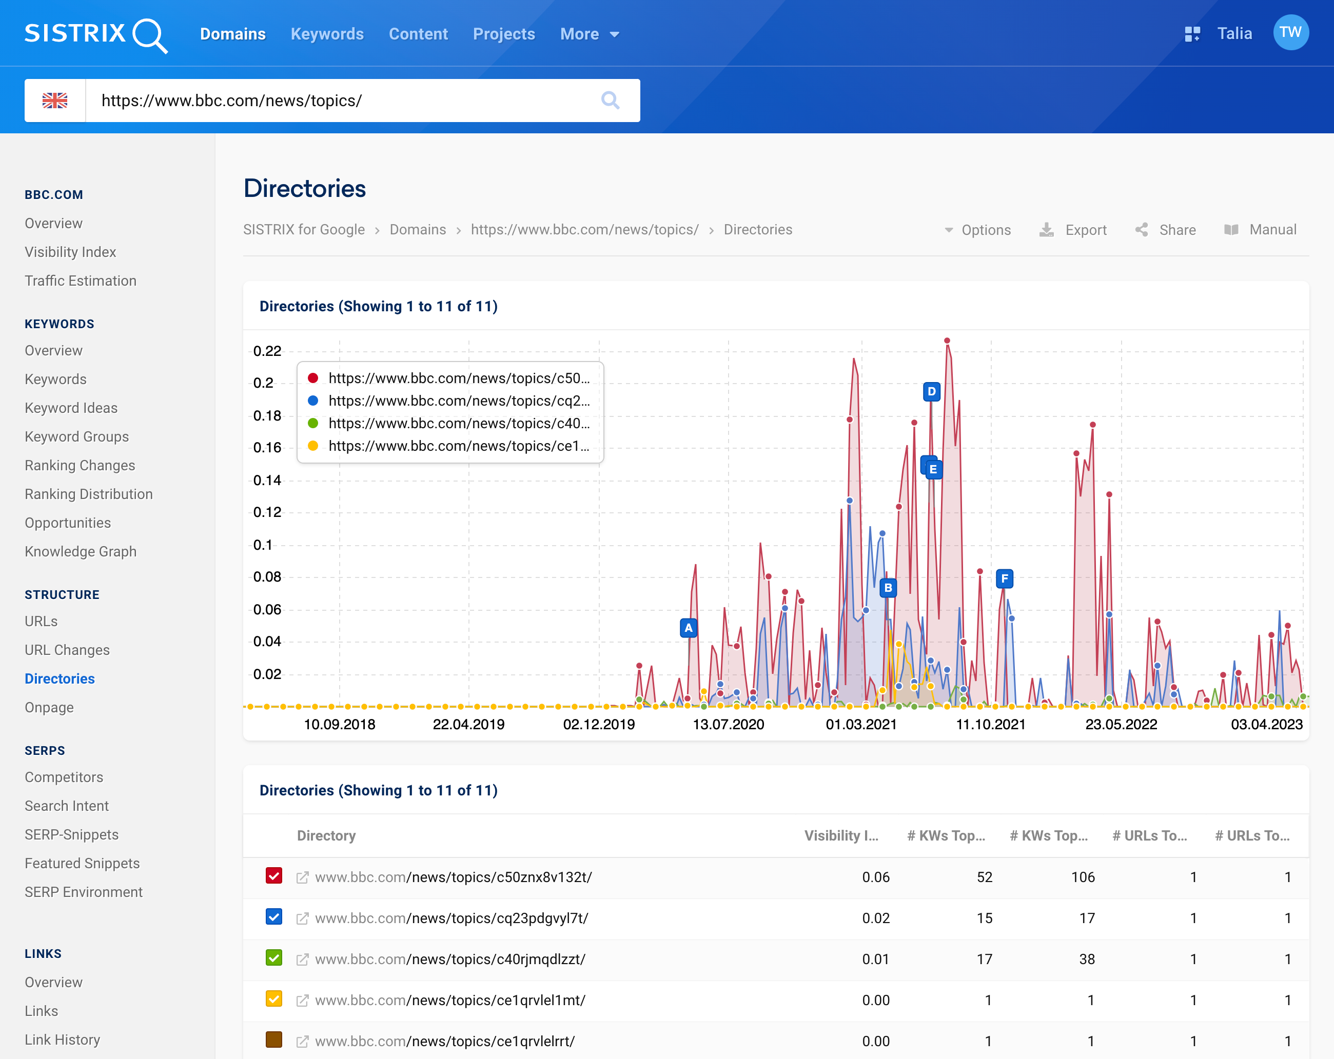1334x1059 pixels.
Task: Open www.bbc.com/news/topics/c50znx8v132t/ directory link
Action: (454, 877)
